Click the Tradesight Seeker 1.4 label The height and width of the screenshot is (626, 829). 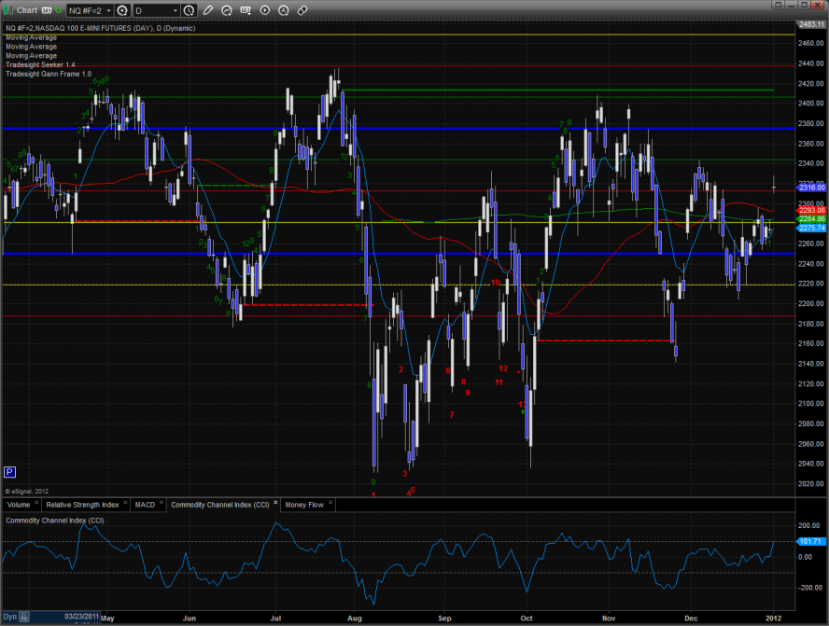(40, 64)
